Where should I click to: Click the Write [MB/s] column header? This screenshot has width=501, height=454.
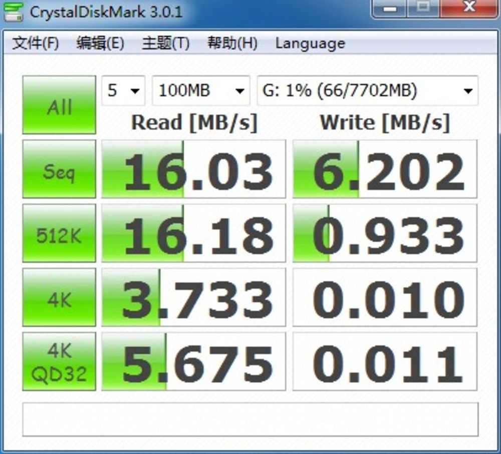pyautogui.click(x=385, y=123)
